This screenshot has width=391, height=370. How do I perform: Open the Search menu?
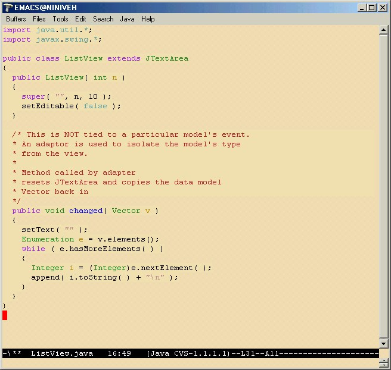(103, 19)
